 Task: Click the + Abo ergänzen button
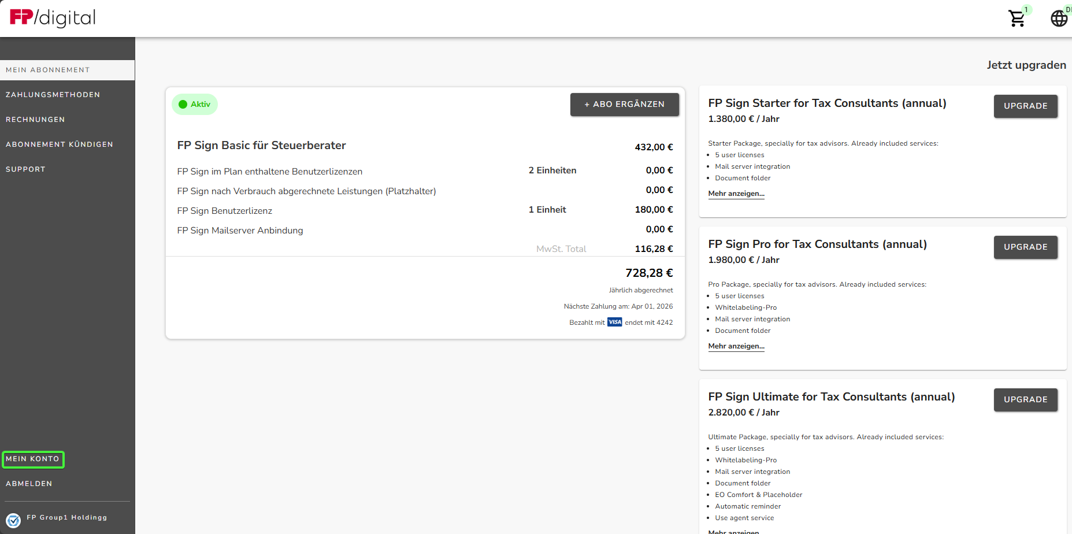click(625, 105)
